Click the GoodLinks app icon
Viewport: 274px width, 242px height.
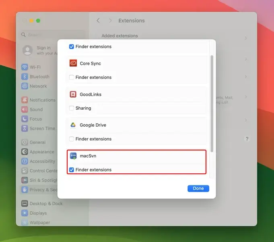[x=73, y=94]
